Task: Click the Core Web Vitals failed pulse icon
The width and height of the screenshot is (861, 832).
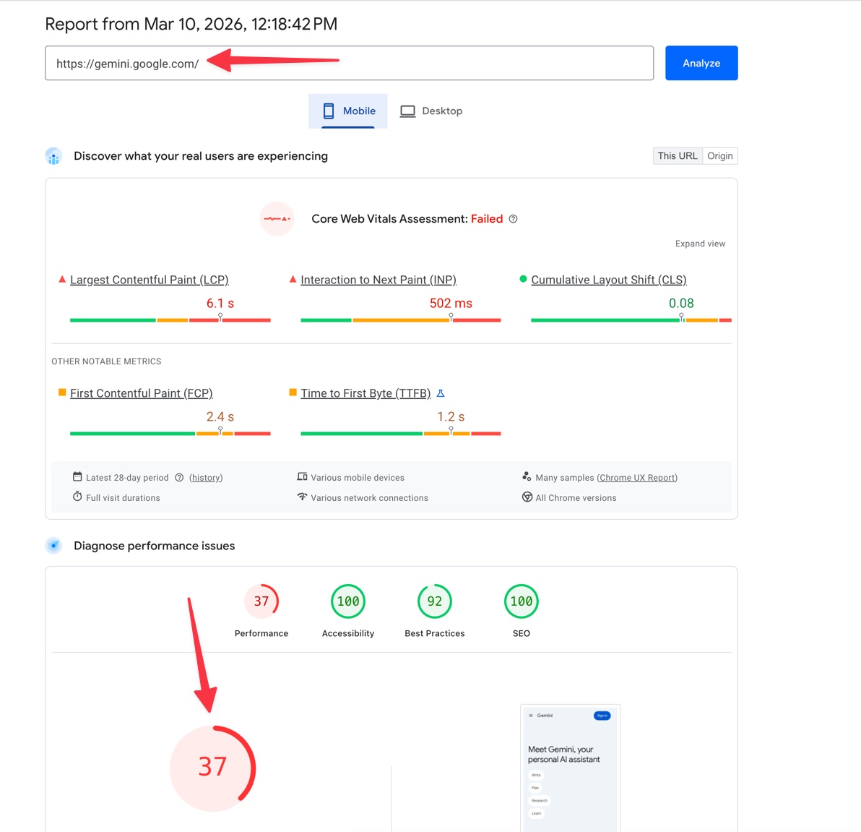Action: point(277,218)
